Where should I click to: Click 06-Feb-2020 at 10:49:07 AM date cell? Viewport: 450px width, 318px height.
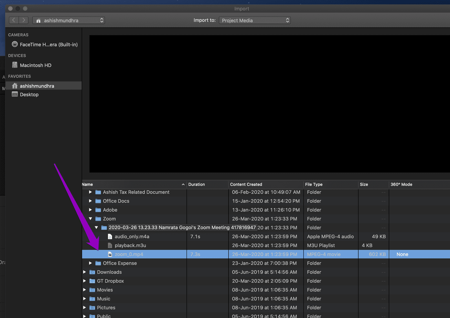click(x=266, y=192)
